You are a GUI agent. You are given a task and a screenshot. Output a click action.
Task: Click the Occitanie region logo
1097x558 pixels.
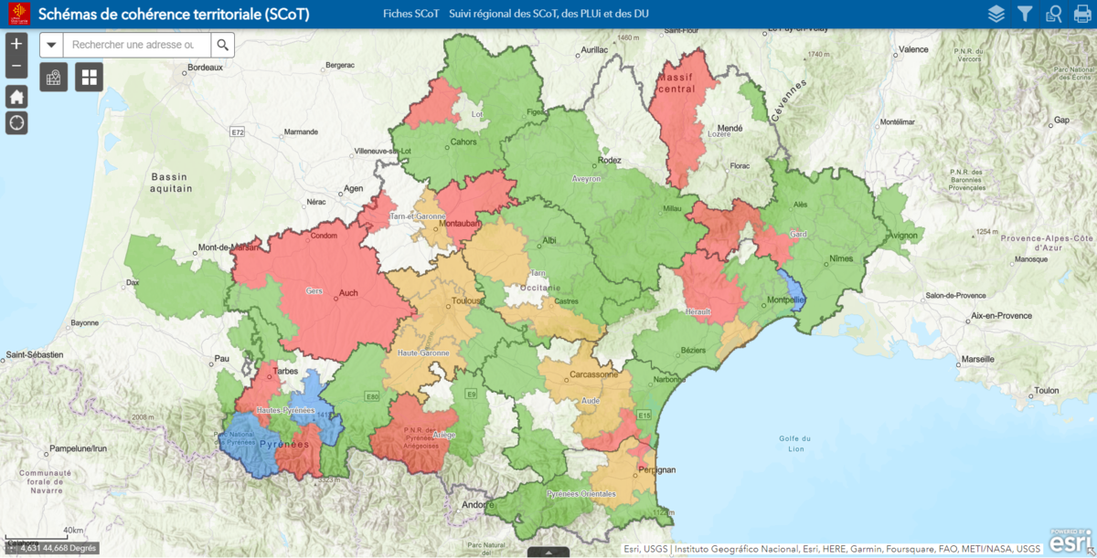click(18, 14)
